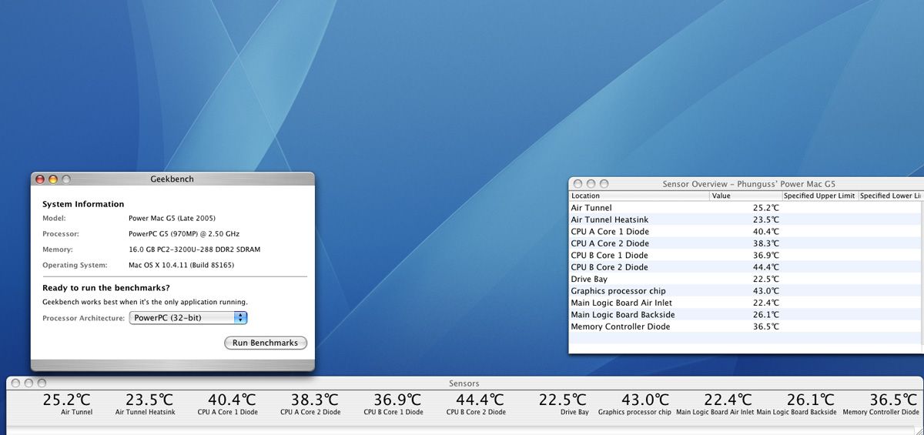This screenshot has height=435, width=924.
Task: Click the Specified Lower Limit column header
Action: 891,196
